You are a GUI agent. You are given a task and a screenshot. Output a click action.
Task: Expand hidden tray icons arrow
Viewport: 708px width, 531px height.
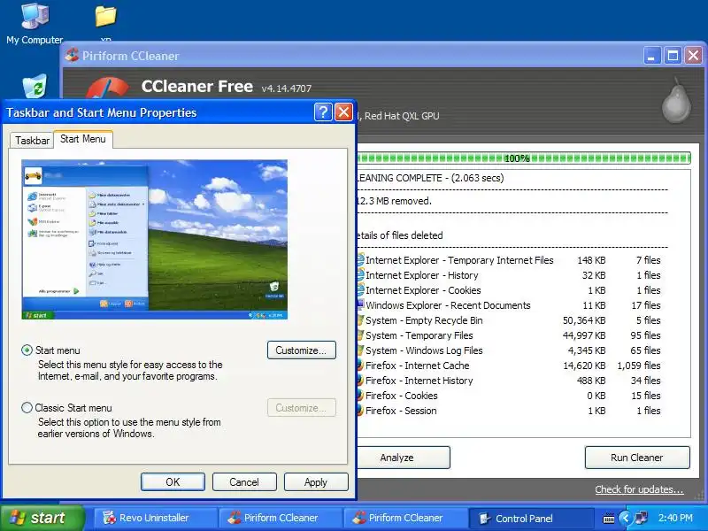pyautogui.click(x=626, y=518)
